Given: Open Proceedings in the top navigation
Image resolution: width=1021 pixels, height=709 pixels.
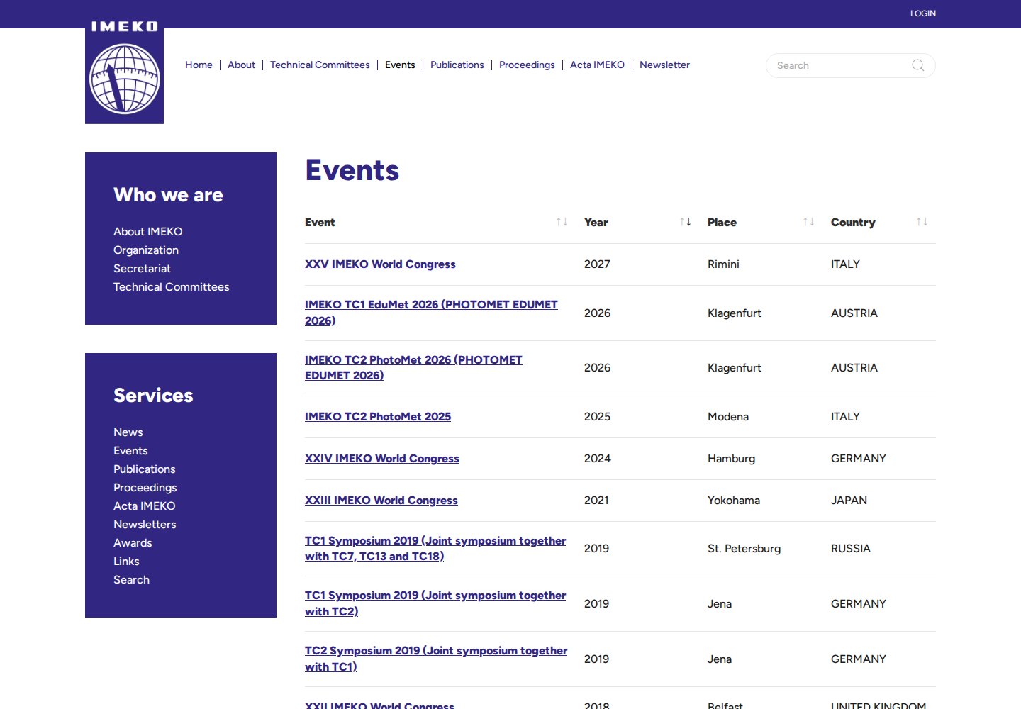Looking at the screenshot, I should coord(527,65).
